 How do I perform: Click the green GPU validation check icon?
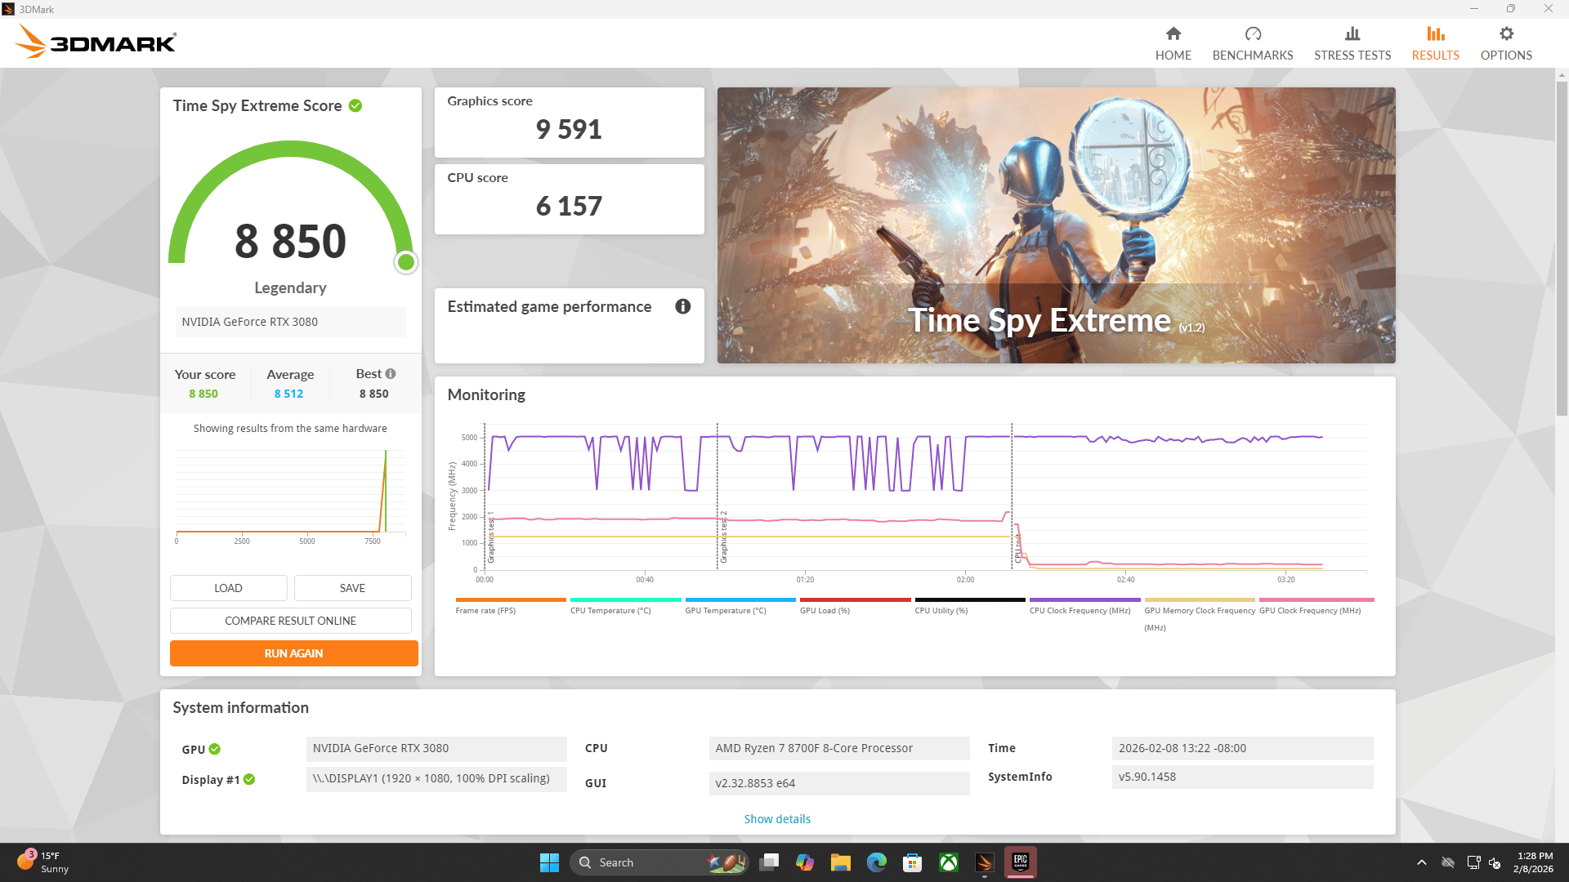pos(214,749)
